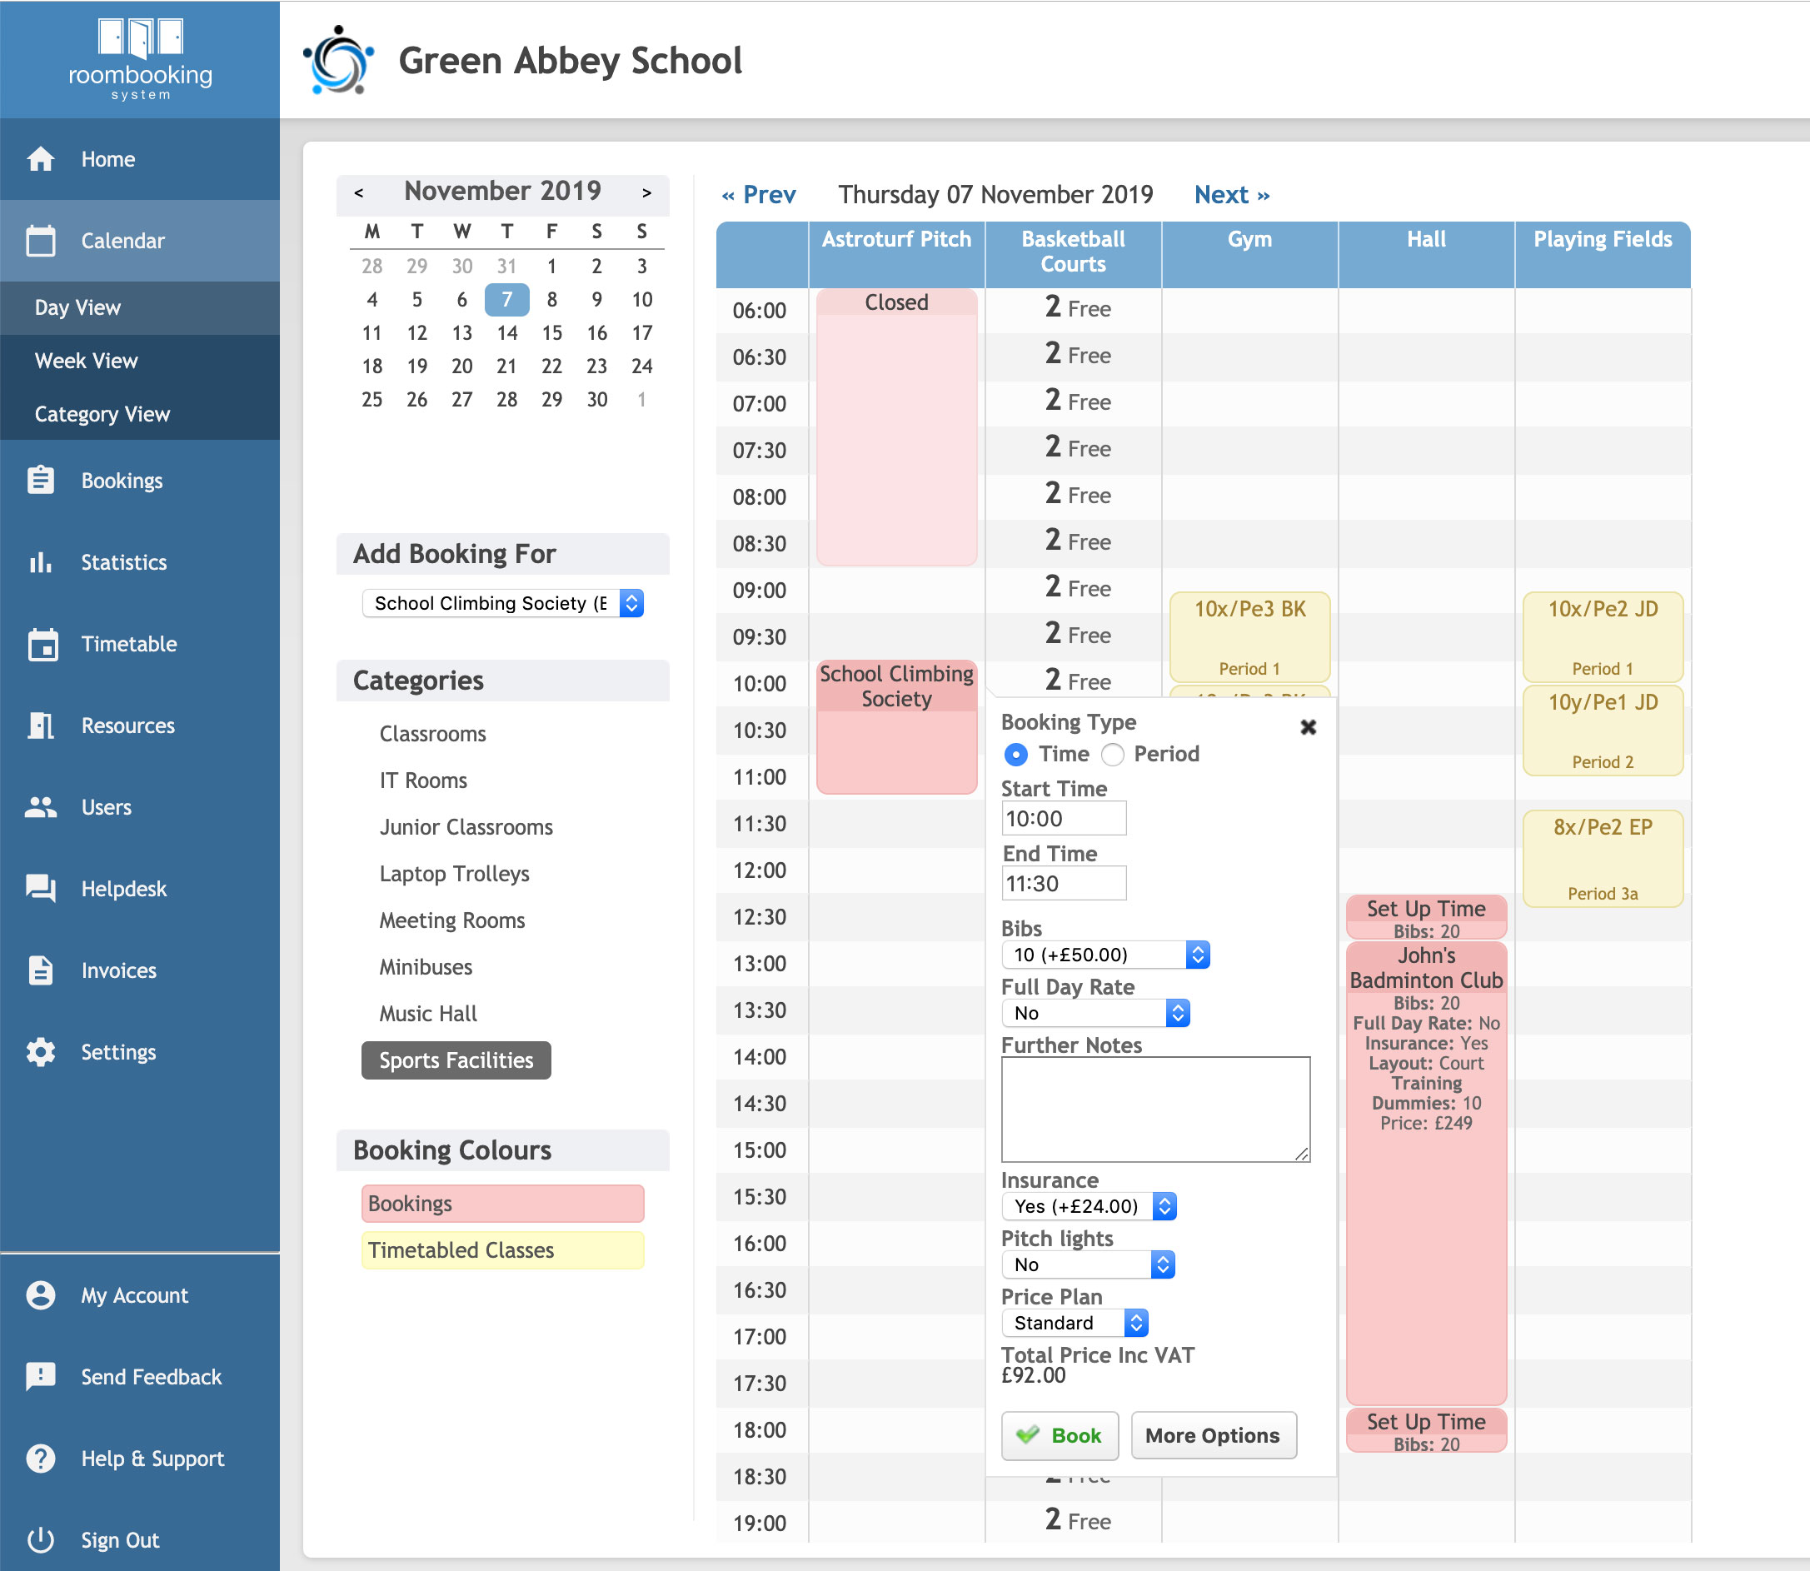Open the Statistics bar chart icon
Viewport: 1810px width, 1571px height.
[40, 562]
